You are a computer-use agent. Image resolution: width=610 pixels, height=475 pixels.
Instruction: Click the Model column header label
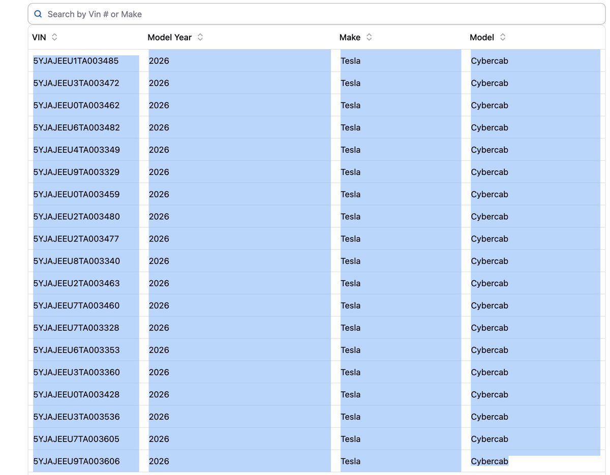coord(482,38)
